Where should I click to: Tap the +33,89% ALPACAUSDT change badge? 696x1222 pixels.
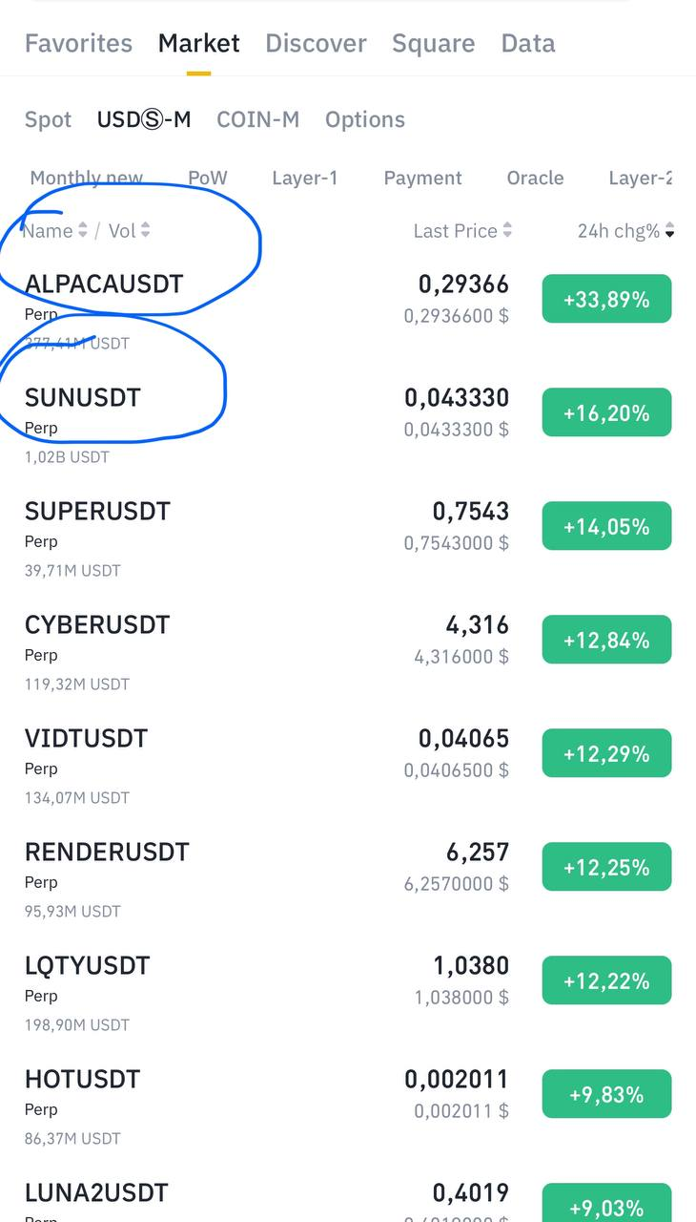pyautogui.click(x=606, y=300)
